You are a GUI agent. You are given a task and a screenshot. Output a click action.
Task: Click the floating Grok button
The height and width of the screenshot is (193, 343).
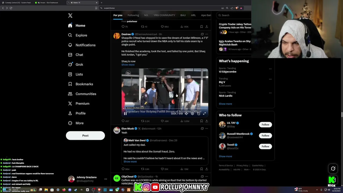click(x=333, y=169)
